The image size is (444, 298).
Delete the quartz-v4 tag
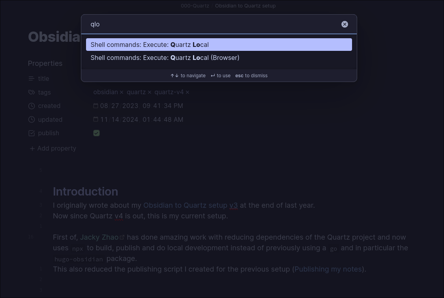point(187,92)
